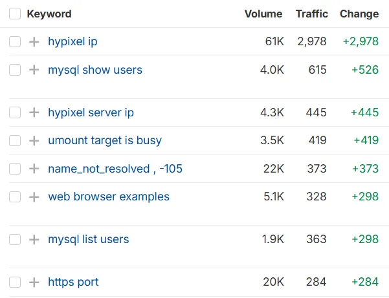Sort table by Change column header
Screen dimensions: 389x298
359,14
